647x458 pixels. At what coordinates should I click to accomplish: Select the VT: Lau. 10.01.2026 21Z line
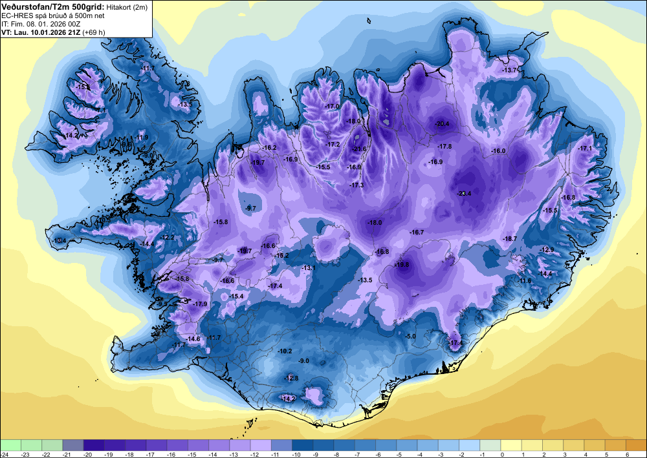(x=53, y=32)
